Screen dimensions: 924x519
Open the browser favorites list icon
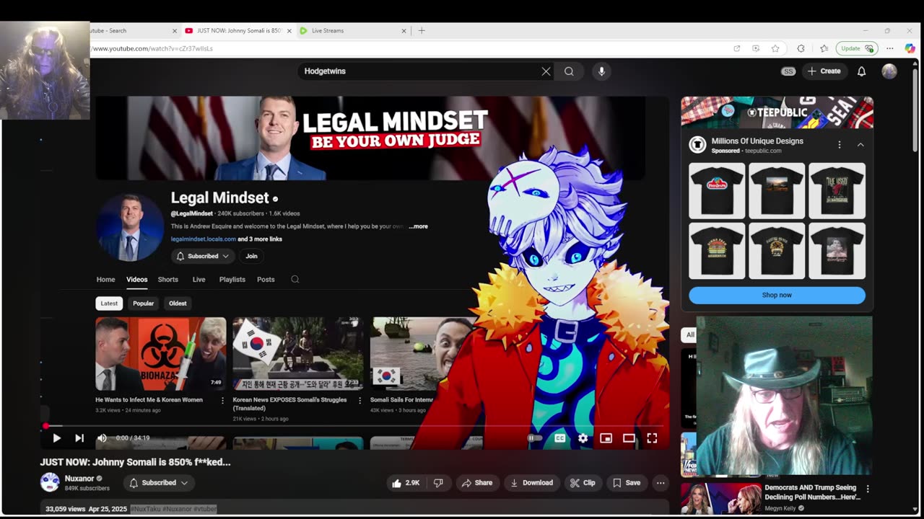(x=824, y=48)
